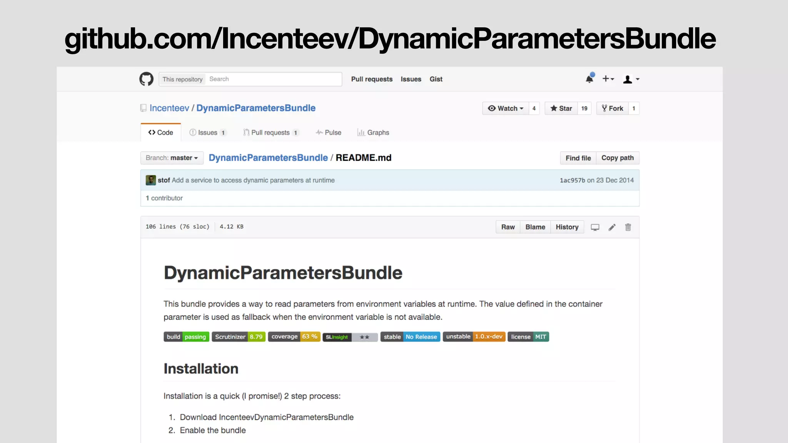This screenshot has height=443, width=788.
Task: Click the pencil edit file icon
Action: 612,227
